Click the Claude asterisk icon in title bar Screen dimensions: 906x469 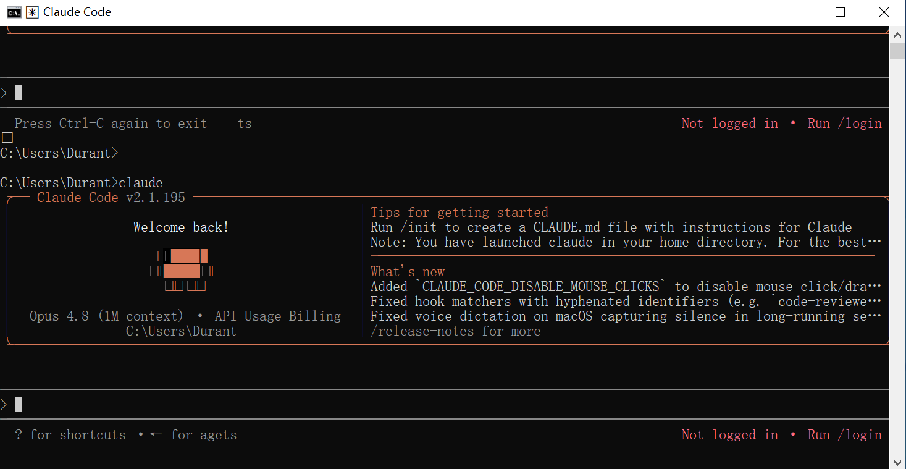click(x=32, y=12)
